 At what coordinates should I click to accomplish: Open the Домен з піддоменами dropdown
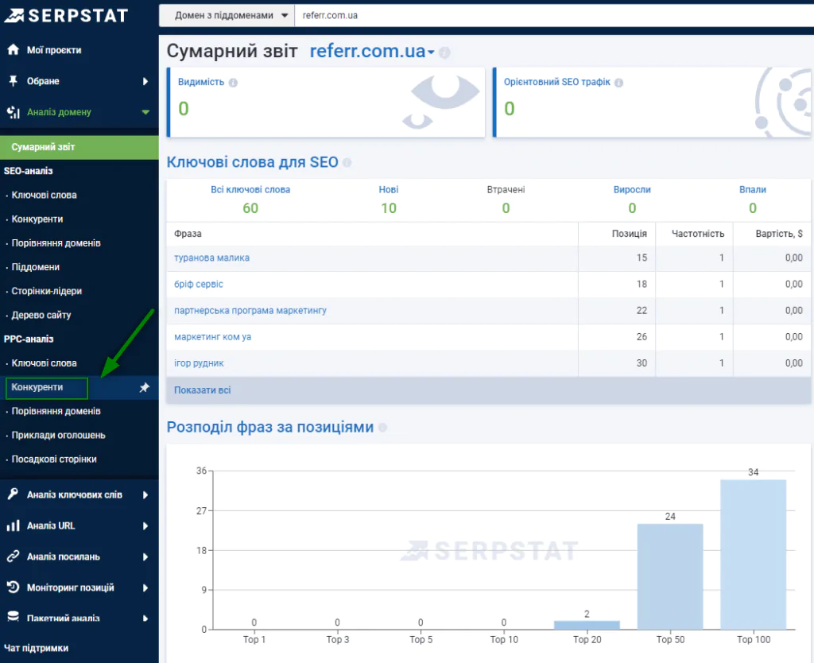[227, 16]
